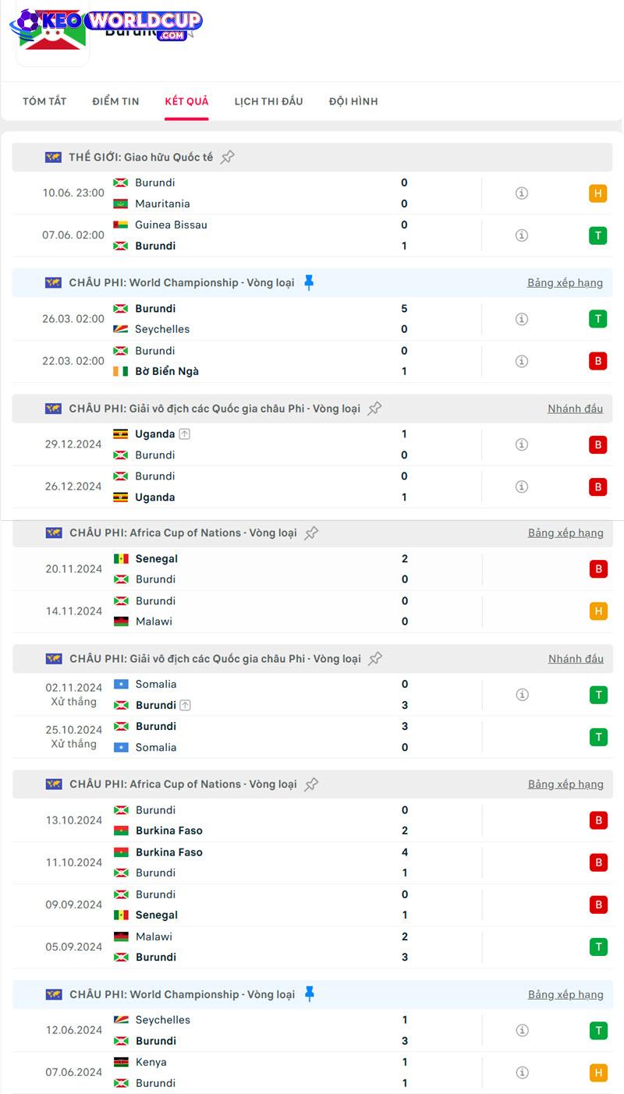Image resolution: width=624 pixels, height=1094 pixels.
Task: Open the ĐỘI HÌNH tab
Action: click(x=353, y=101)
